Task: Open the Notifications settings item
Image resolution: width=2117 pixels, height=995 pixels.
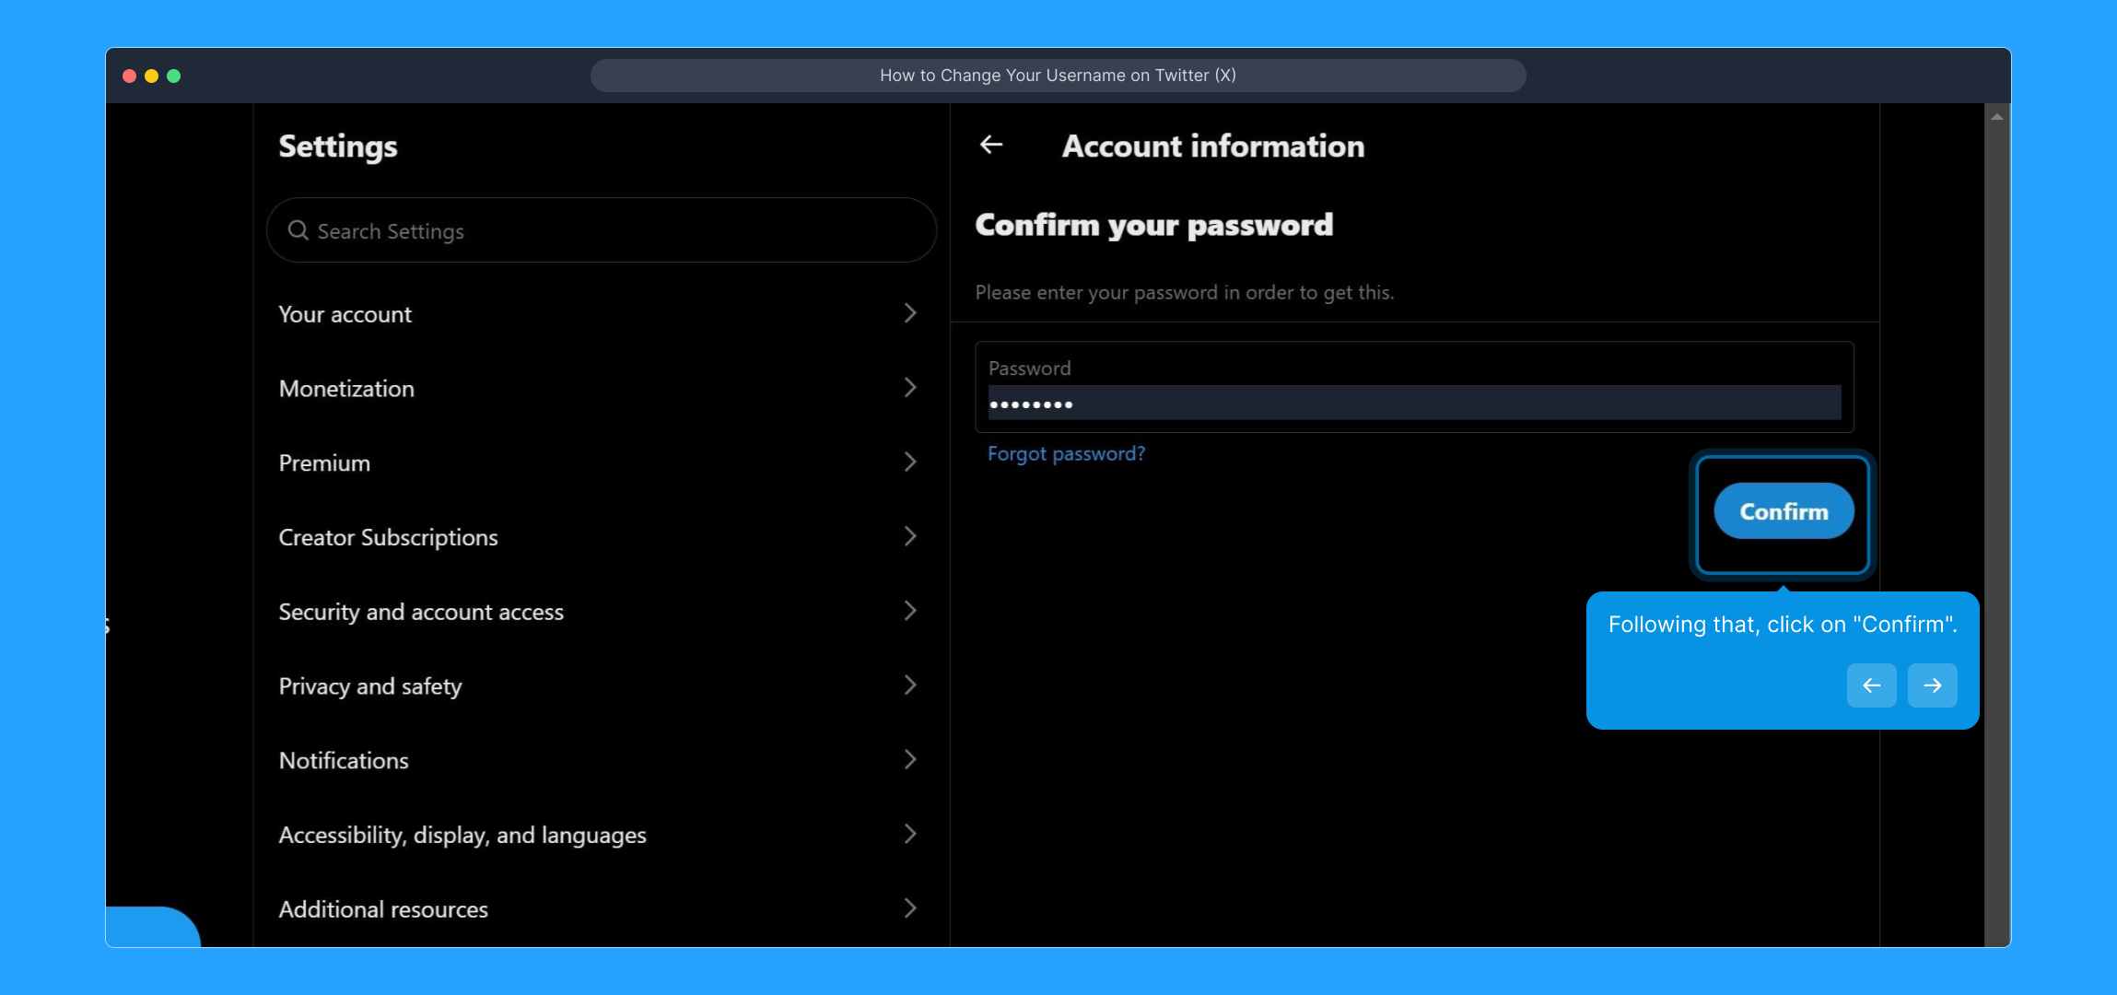Action: [x=344, y=760]
